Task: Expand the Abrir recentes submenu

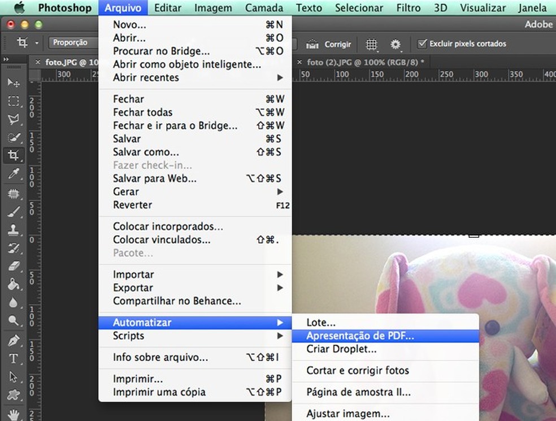Action: tap(195, 77)
